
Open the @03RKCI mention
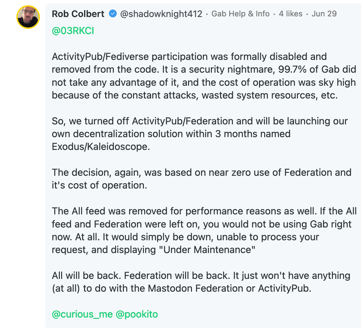pyautogui.click(x=73, y=31)
